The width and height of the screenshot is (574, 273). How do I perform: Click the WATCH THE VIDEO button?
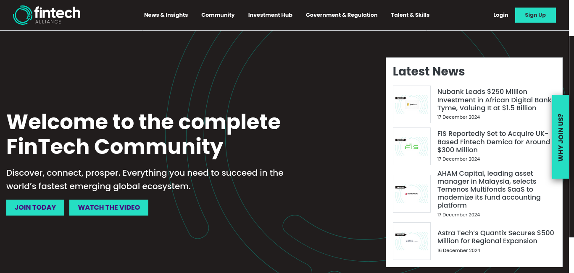pos(109,208)
